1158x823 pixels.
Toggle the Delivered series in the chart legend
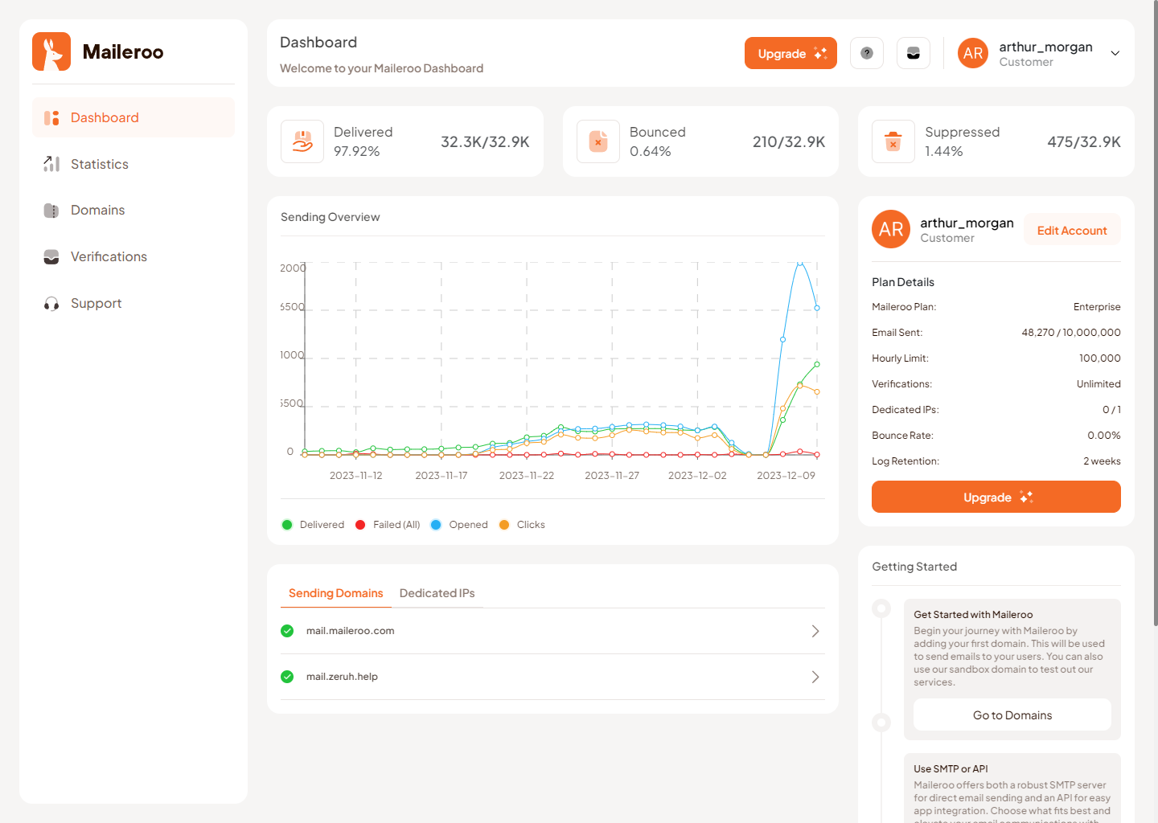click(x=312, y=524)
